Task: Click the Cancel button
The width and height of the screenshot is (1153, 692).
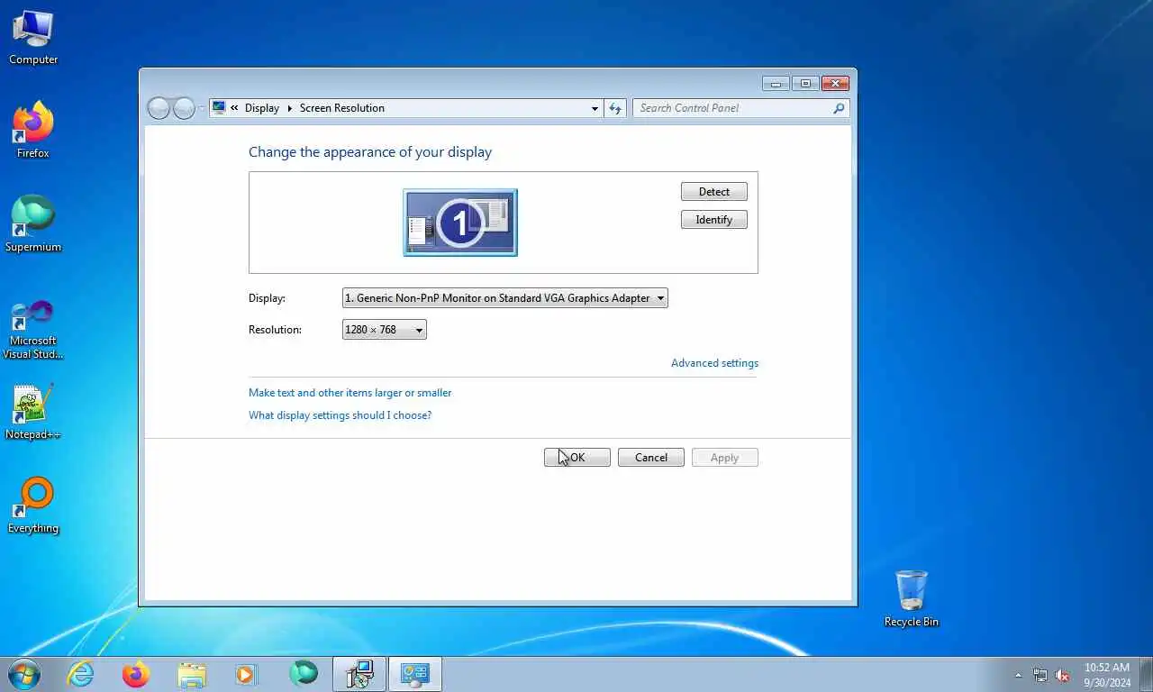Action: [651, 458]
